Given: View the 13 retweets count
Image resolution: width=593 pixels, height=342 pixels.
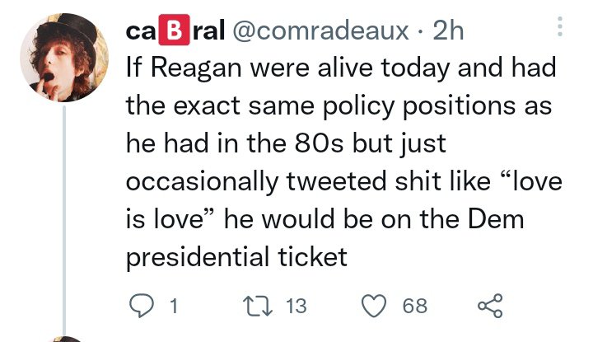Looking at the screenshot, I should click(295, 306).
